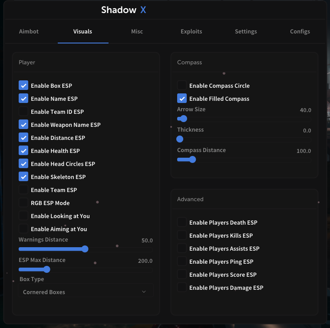Click the Arrow Size slider handle

click(x=184, y=119)
